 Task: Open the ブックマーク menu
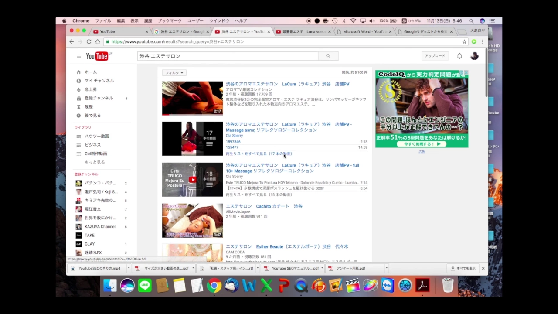[x=170, y=21]
